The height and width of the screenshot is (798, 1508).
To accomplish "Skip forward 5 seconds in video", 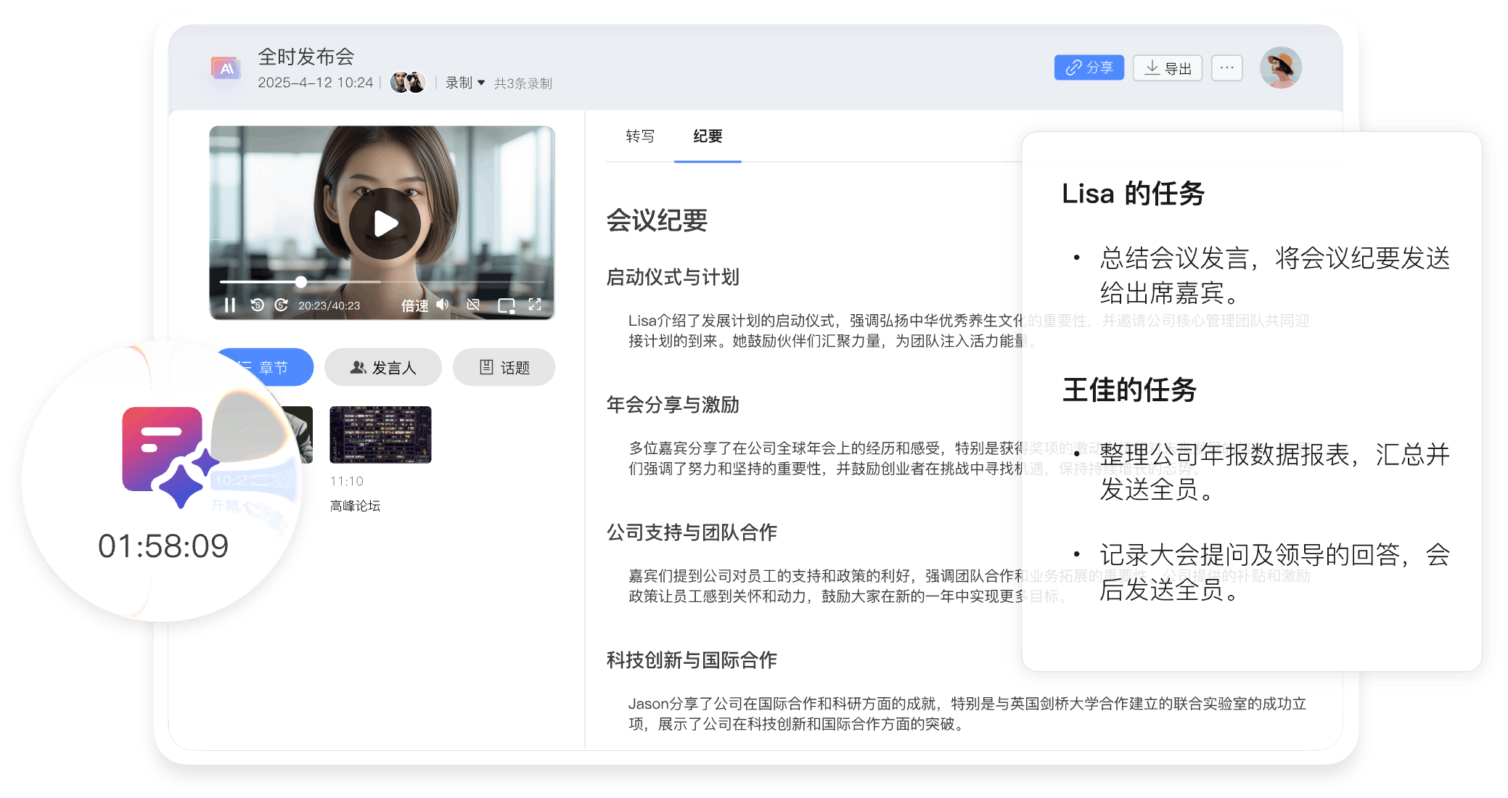I will 282,305.
